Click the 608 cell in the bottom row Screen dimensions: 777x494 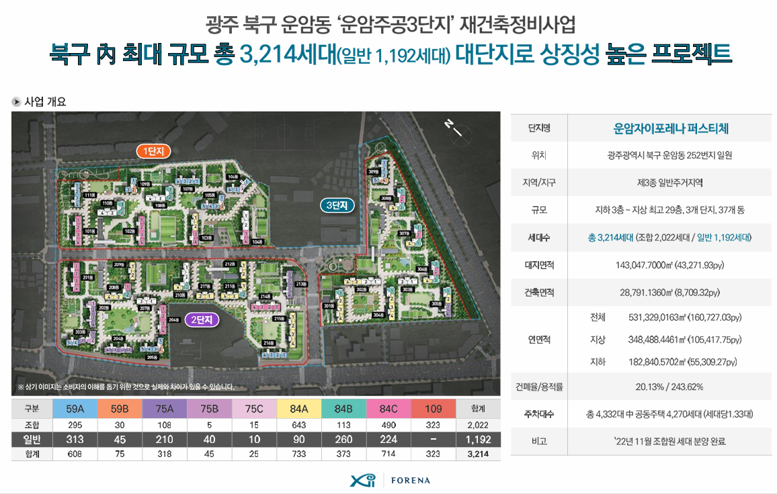[x=75, y=454]
